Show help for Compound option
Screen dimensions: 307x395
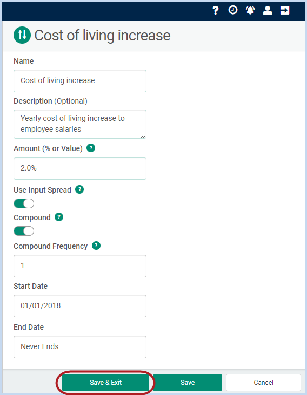[59, 217]
